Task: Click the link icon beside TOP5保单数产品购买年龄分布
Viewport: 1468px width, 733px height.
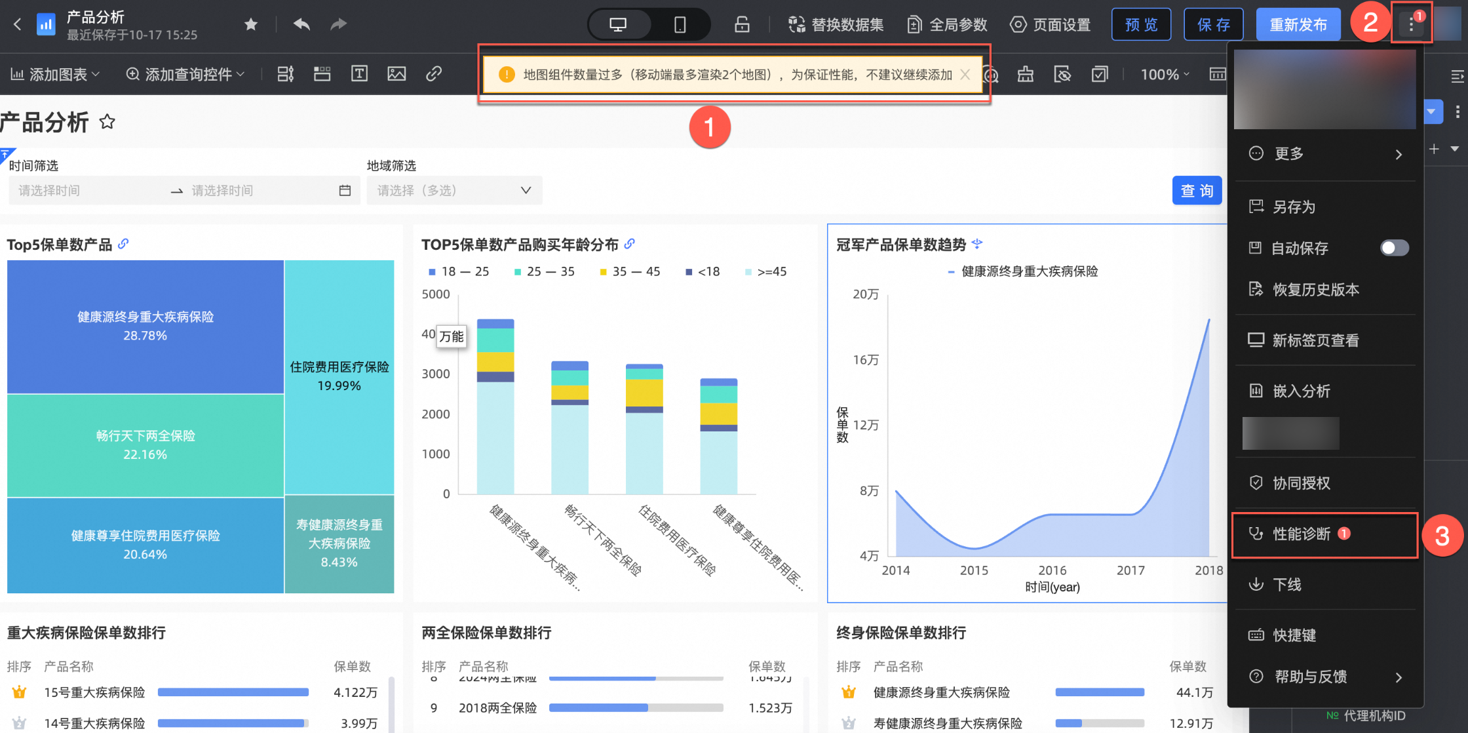Action: click(630, 244)
